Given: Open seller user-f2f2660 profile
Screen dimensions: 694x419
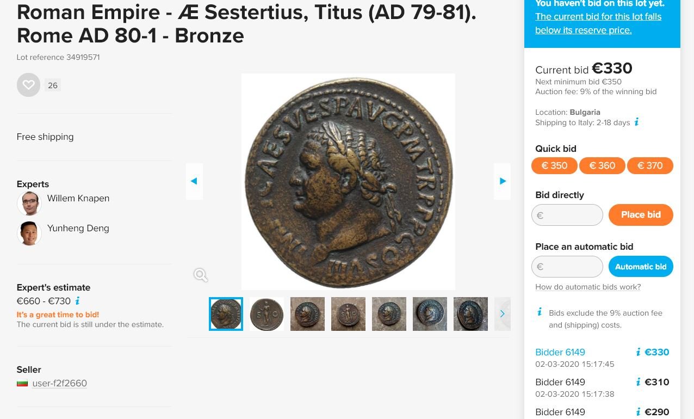Looking at the screenshot, I should coord(59,383).
